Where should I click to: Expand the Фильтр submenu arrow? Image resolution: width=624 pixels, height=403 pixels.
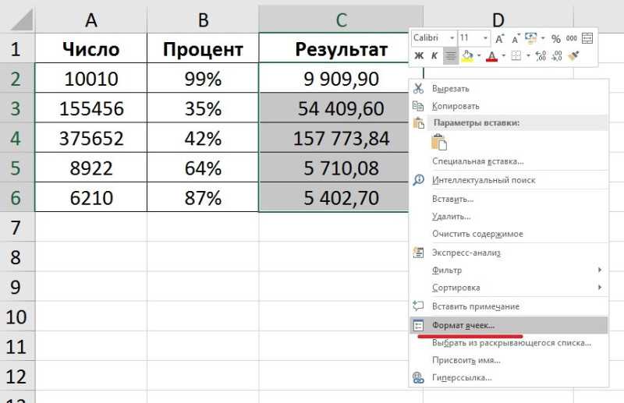point(599,270)
